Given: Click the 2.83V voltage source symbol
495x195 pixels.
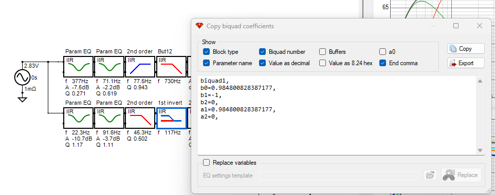Looking at the screenshot, I should coord(23,77).
